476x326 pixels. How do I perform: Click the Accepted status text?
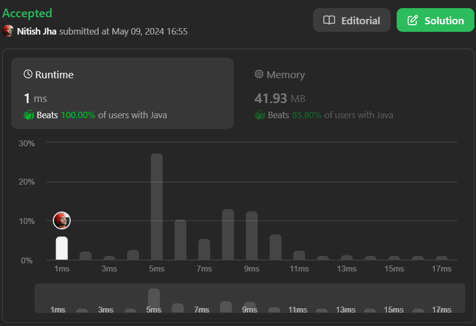point(27,13)
